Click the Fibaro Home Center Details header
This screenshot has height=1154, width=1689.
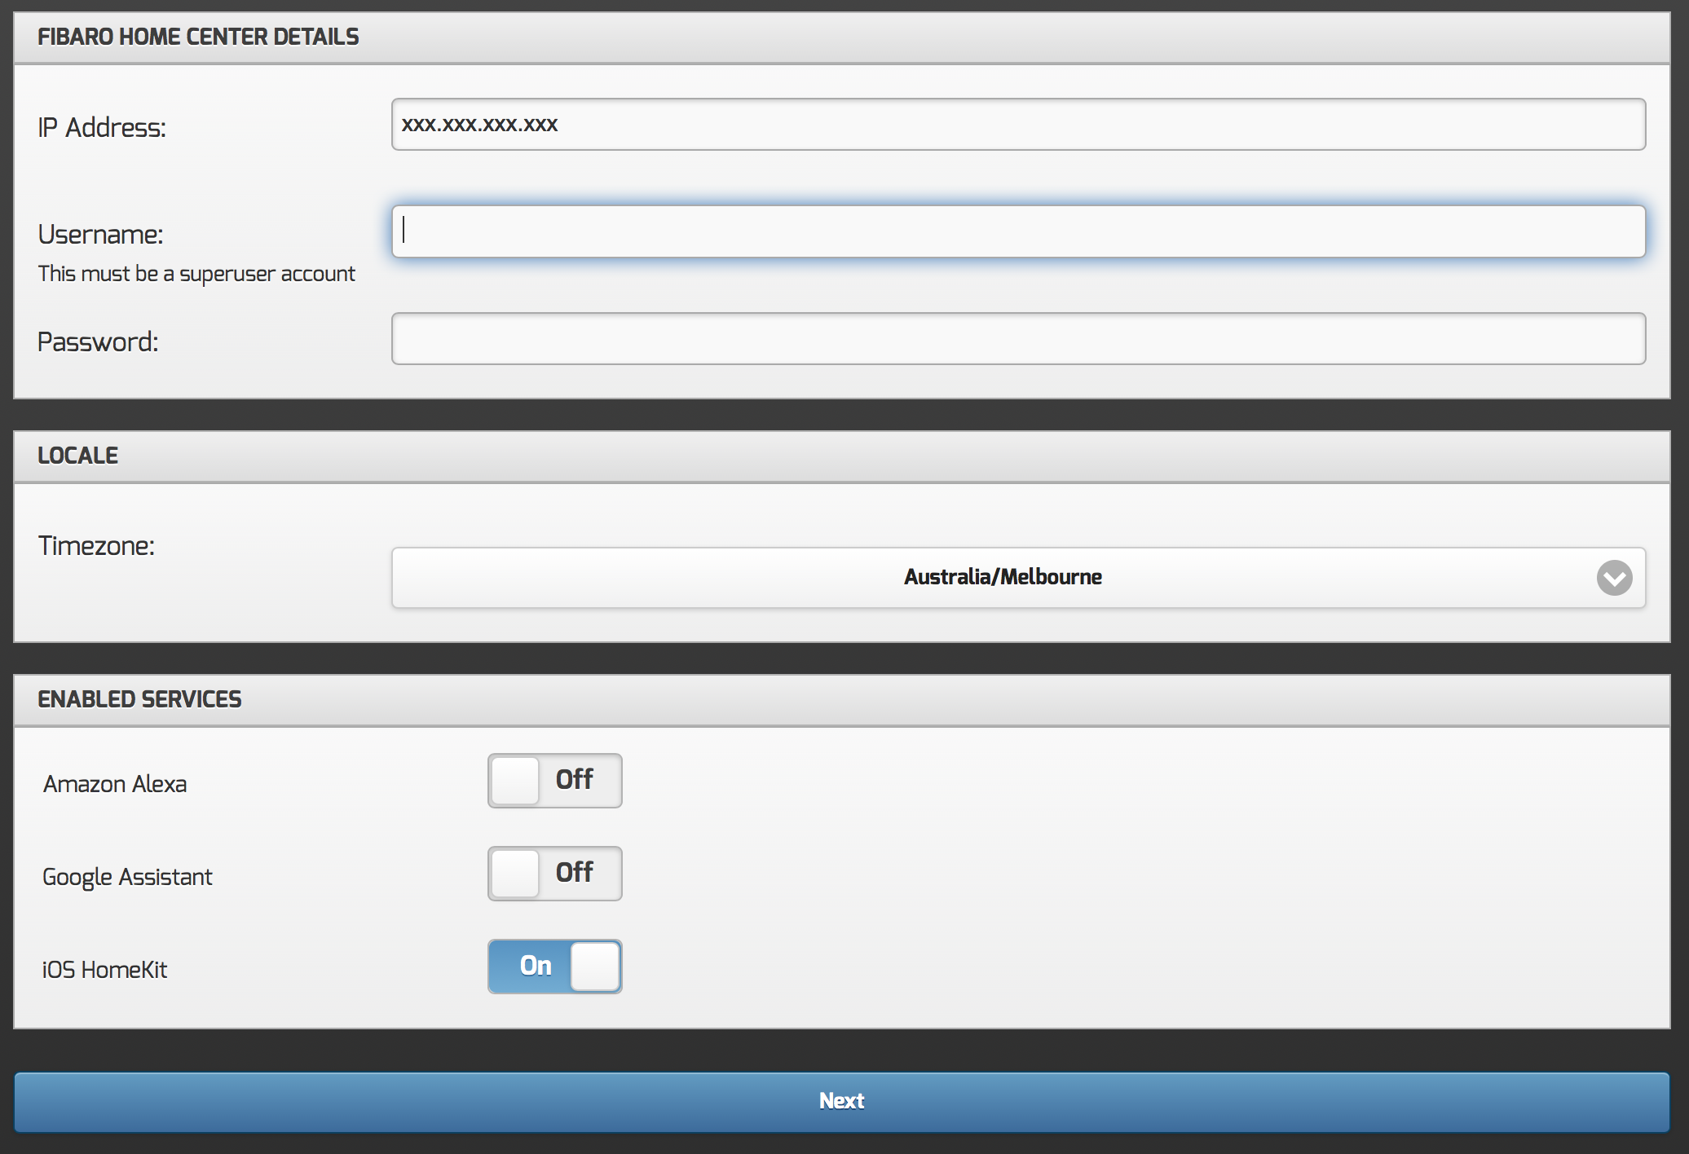pyautogui.click(x=198, y=37)
